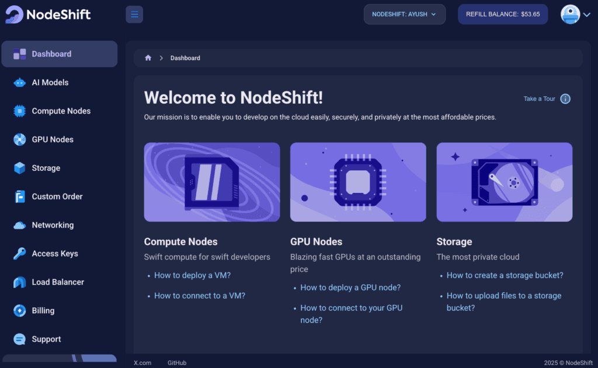598x368 pixels.
Task: Click the X.com footer link
Action: [142, 363]
